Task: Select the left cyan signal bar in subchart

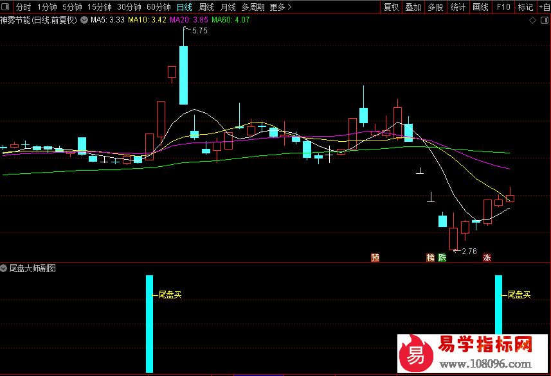Action: click(149, 324)
